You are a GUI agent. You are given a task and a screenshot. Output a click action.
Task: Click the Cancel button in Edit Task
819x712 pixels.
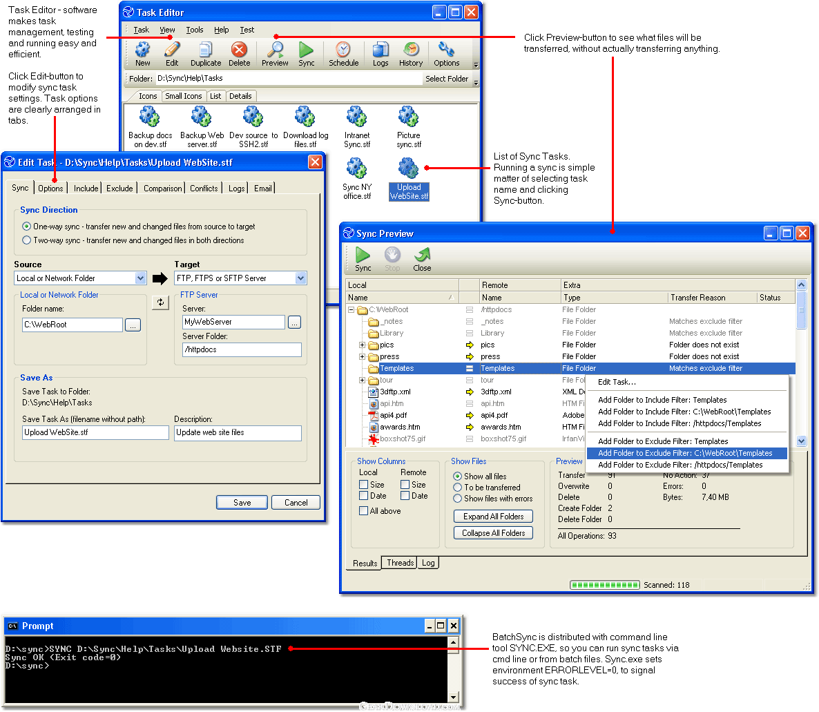[296, 503]
